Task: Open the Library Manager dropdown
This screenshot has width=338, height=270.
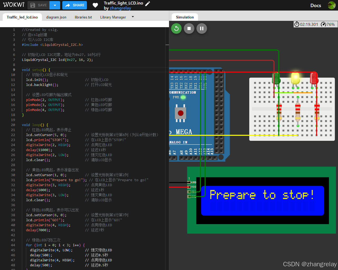Action: [133, 17]
